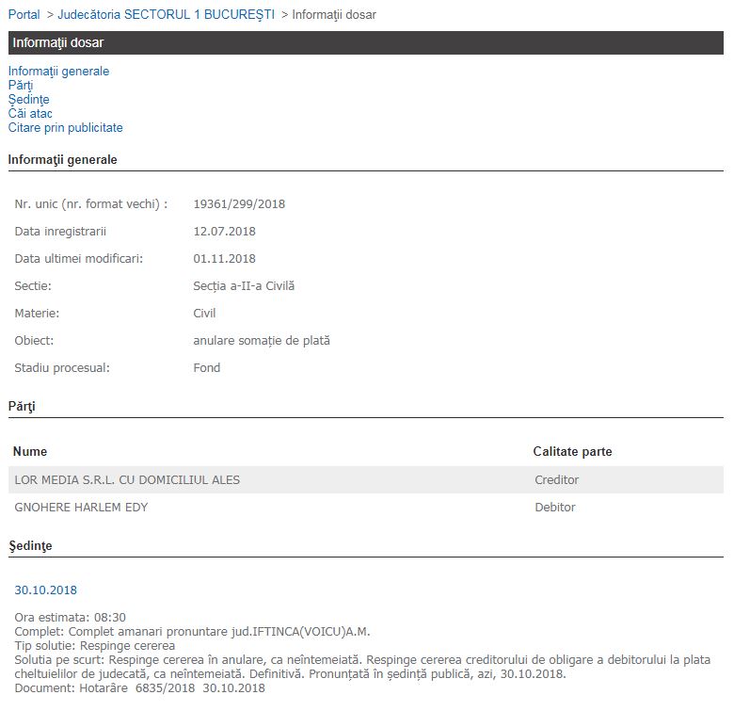Click the Debitor role cell
Image resolution: width=734 pixels, height=711 pixels.
coord(554,508)
